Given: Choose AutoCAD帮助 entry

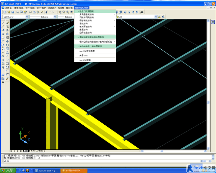Looking at the screenshot, I should [95, 60].
